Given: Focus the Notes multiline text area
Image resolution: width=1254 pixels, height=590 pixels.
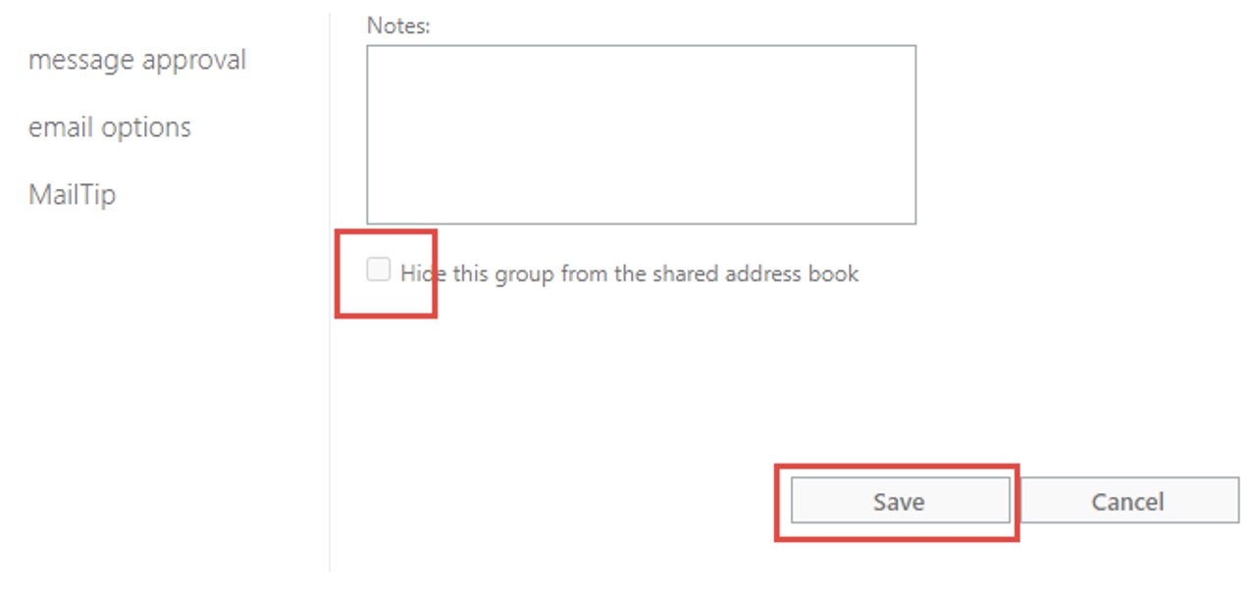Looking at the screenshot, I should tap(641, 134).
